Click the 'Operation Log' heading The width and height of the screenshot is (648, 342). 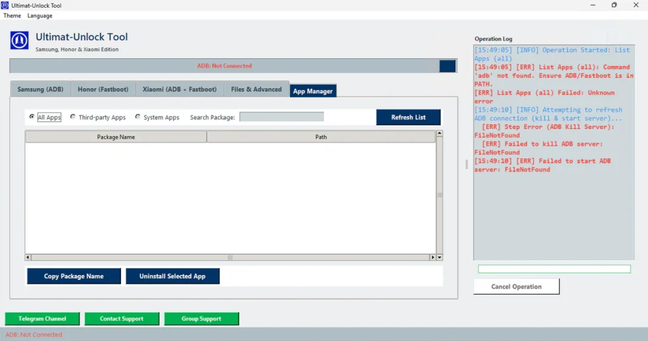tap(494, 39)
